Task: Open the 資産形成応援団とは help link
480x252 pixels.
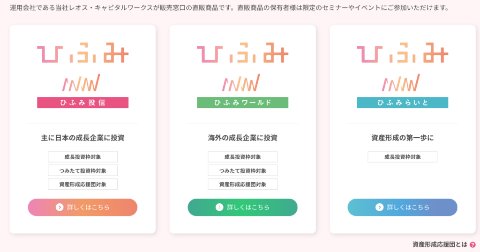Action: tap(440, 245)
